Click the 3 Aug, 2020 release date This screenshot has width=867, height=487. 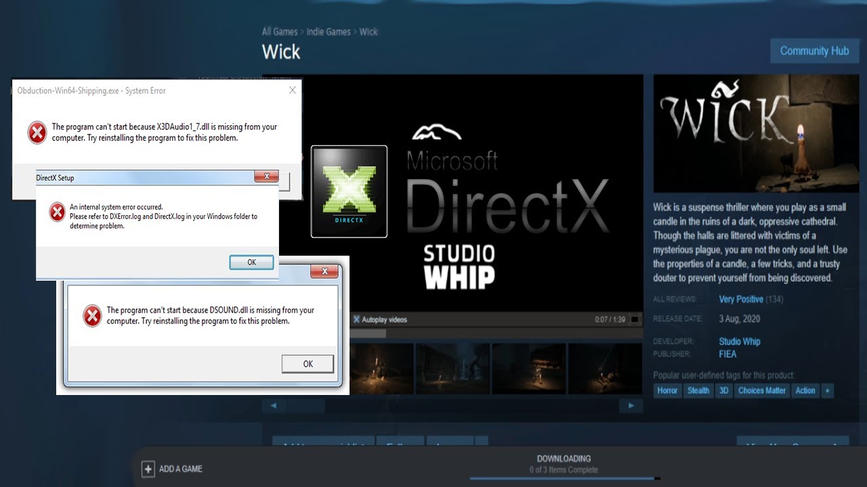[740, 319]
